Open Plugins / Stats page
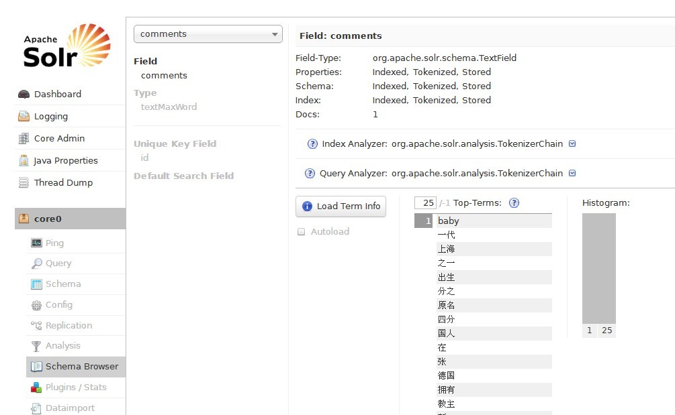The image size is (675, 415). [x=76, y=388]
